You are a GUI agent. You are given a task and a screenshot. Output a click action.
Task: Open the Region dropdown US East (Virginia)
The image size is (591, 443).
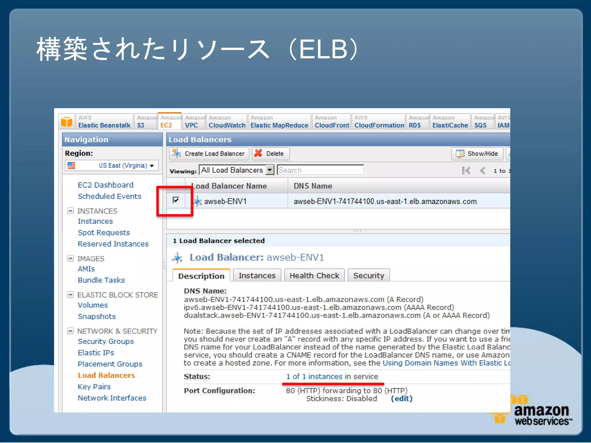pyautogui.click(x=112, y=166)
